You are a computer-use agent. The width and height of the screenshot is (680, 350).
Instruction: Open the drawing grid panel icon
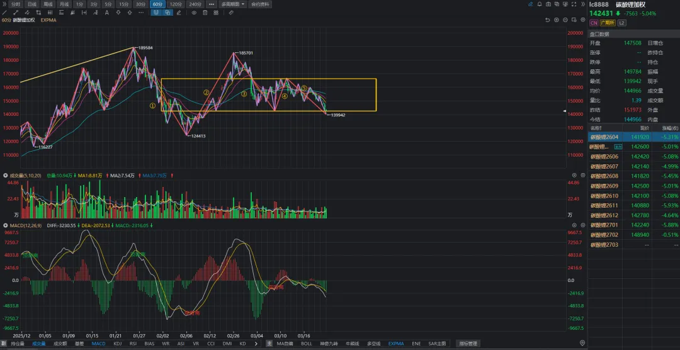(216, 13)
